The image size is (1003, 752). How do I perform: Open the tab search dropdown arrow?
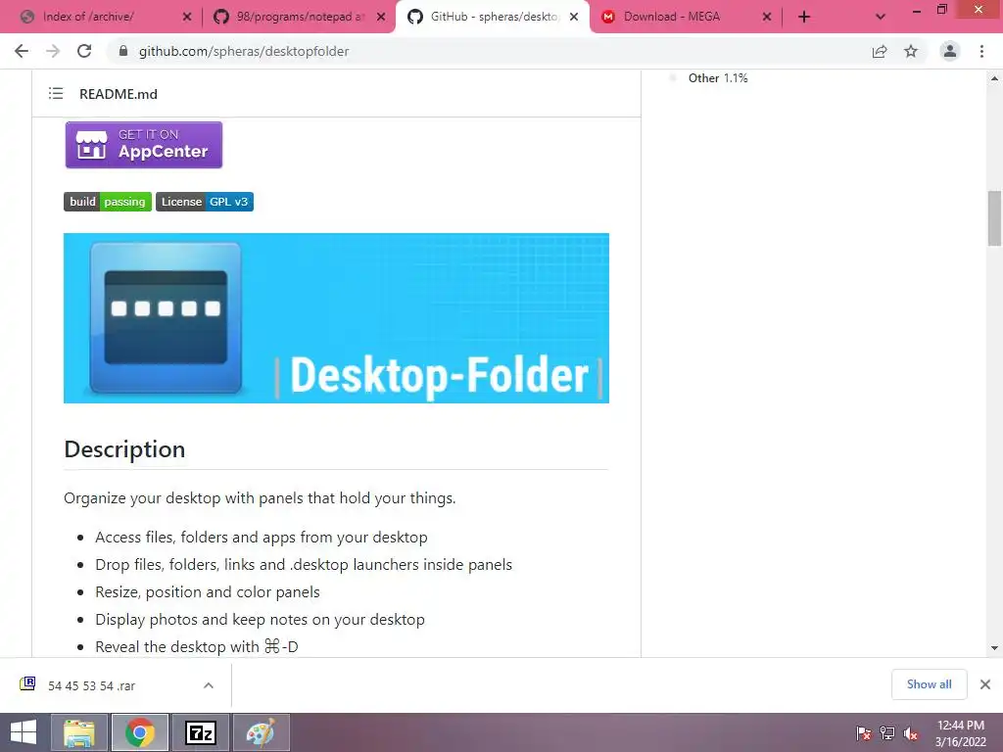tap(881, 18)
